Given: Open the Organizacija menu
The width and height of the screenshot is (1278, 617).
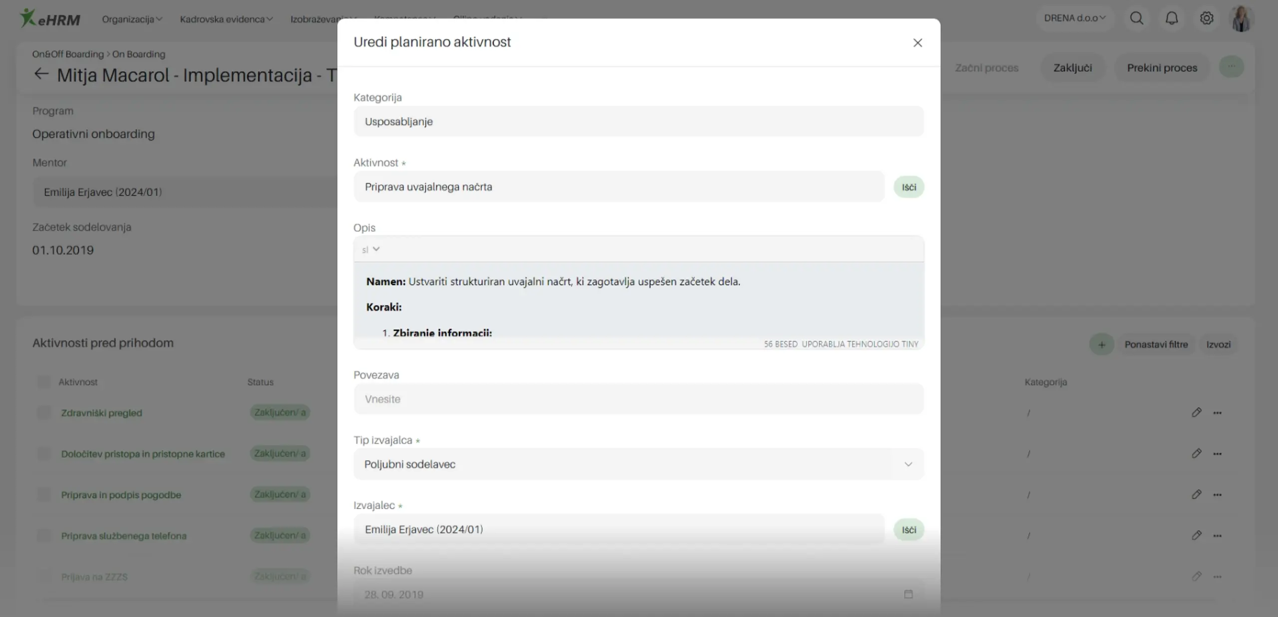Looking at the screenshot, I should pos(132,19).
